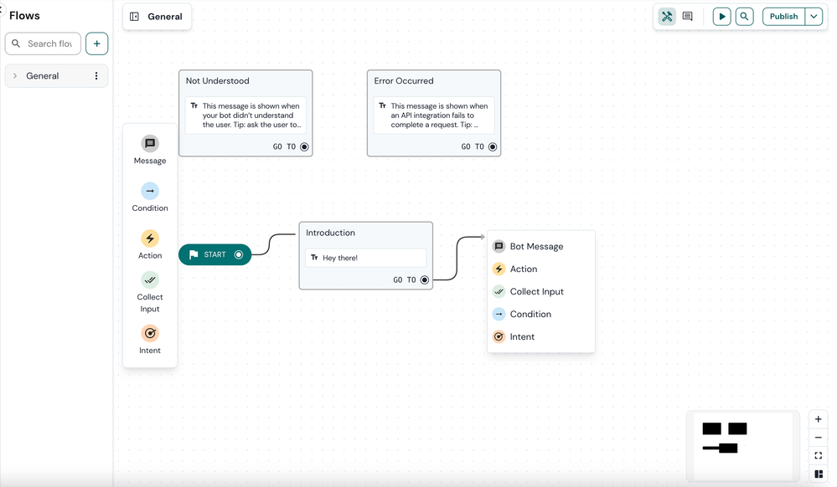Add an Intent node from the palette
837x487 pixels.
(150, 333)
